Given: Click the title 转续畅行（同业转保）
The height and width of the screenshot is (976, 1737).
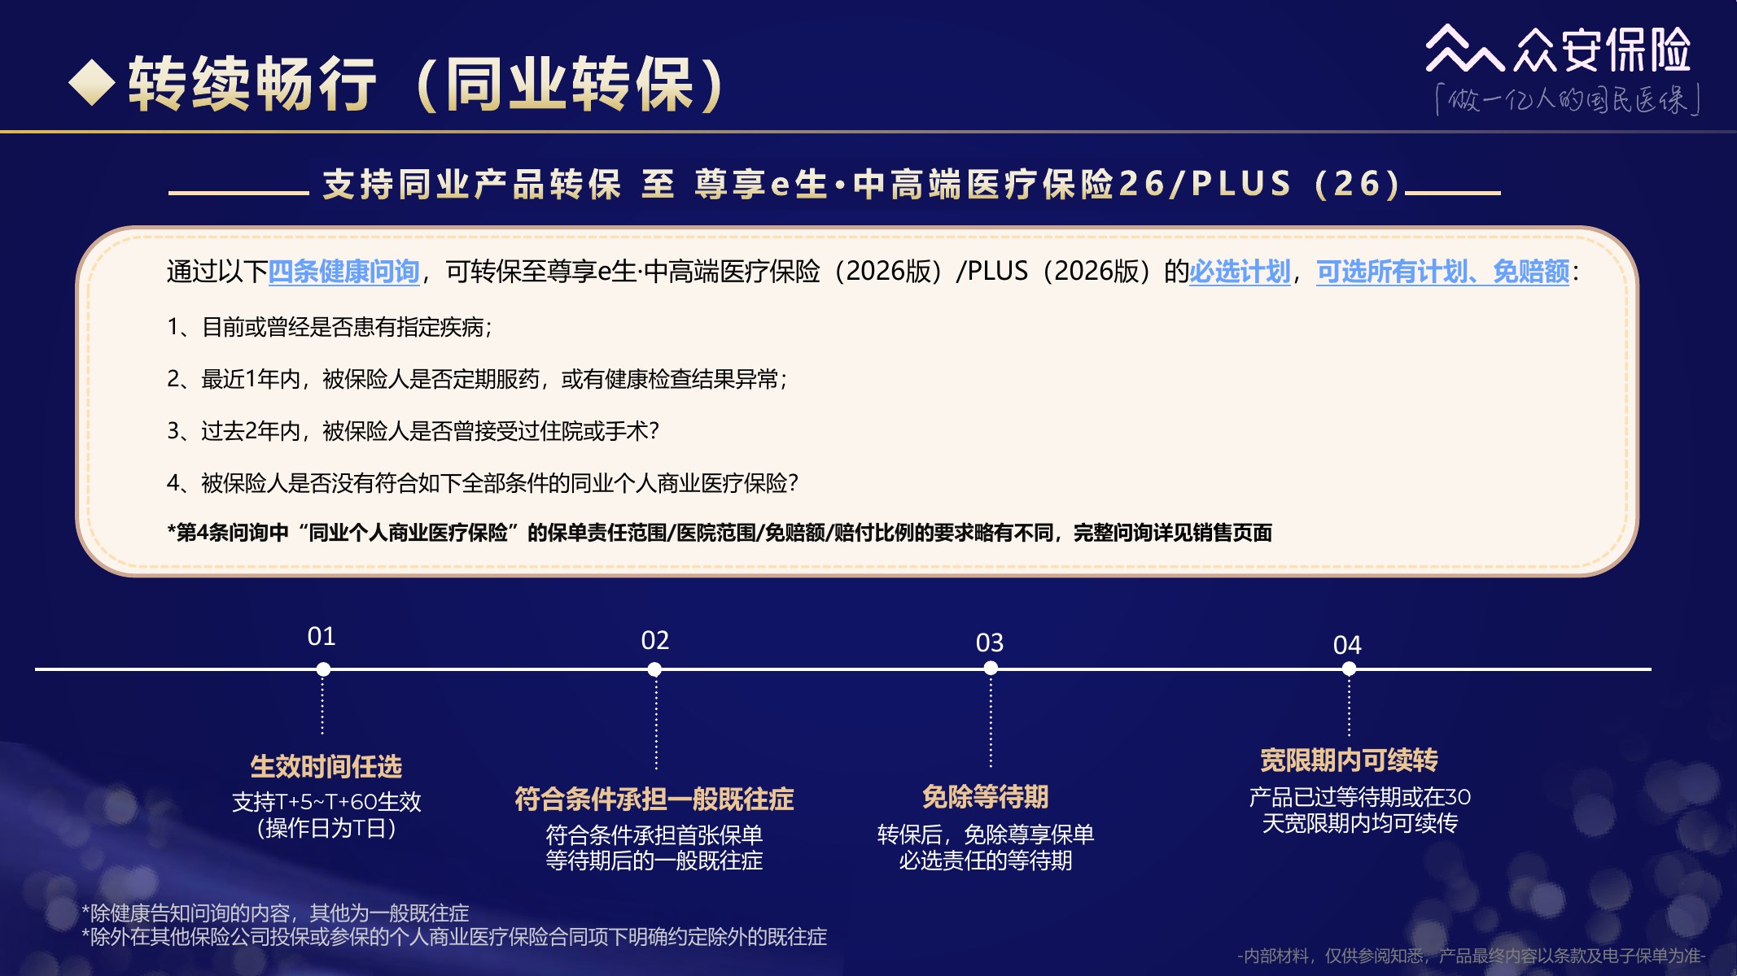Looking at the screenshot, I should coord(426,84).
